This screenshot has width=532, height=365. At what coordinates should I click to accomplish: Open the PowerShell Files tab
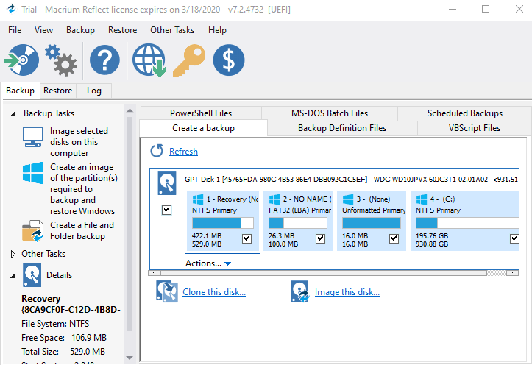point(201,113)
